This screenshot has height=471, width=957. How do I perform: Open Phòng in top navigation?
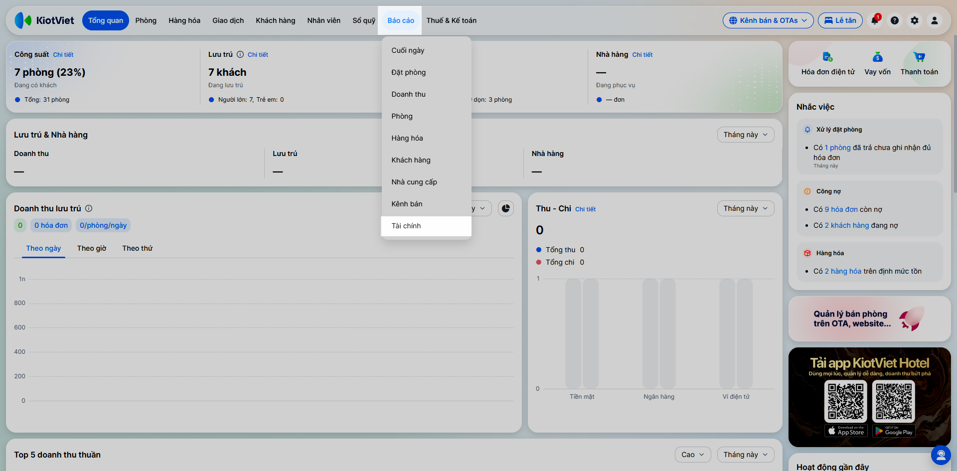click(x=146, y=20)
